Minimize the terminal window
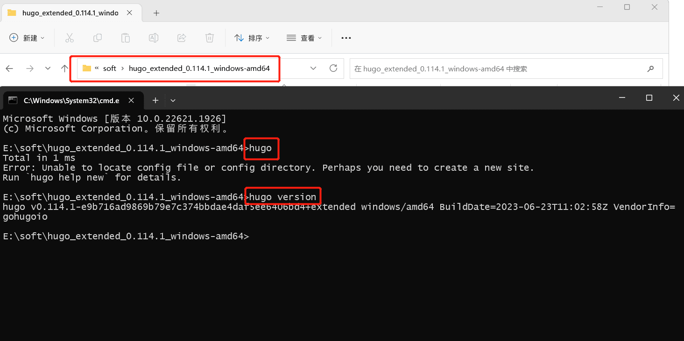 point(622,97)
